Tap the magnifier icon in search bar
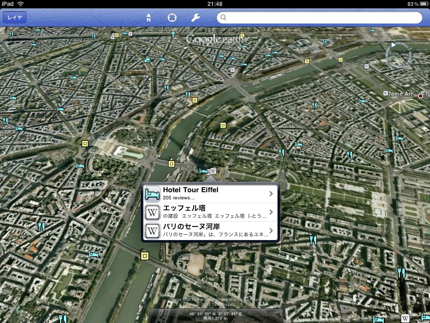Image resolution: width=430 pixels, height=323 pixels. point(224,17)
